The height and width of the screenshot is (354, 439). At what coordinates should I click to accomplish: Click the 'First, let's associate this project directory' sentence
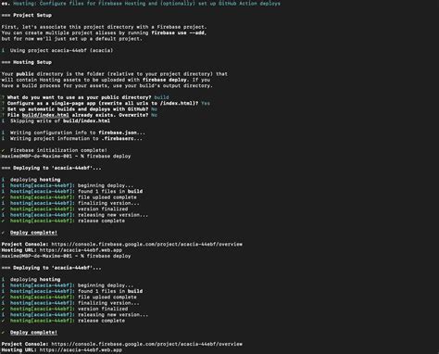pos(104,27)
